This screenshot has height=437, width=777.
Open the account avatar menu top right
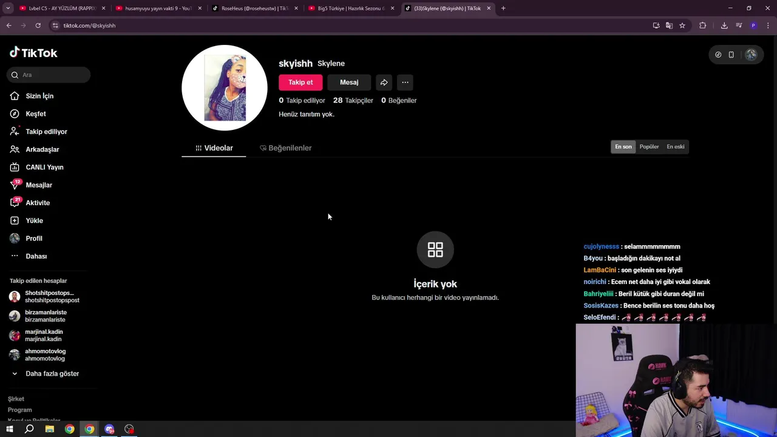[x=751, y=55]
